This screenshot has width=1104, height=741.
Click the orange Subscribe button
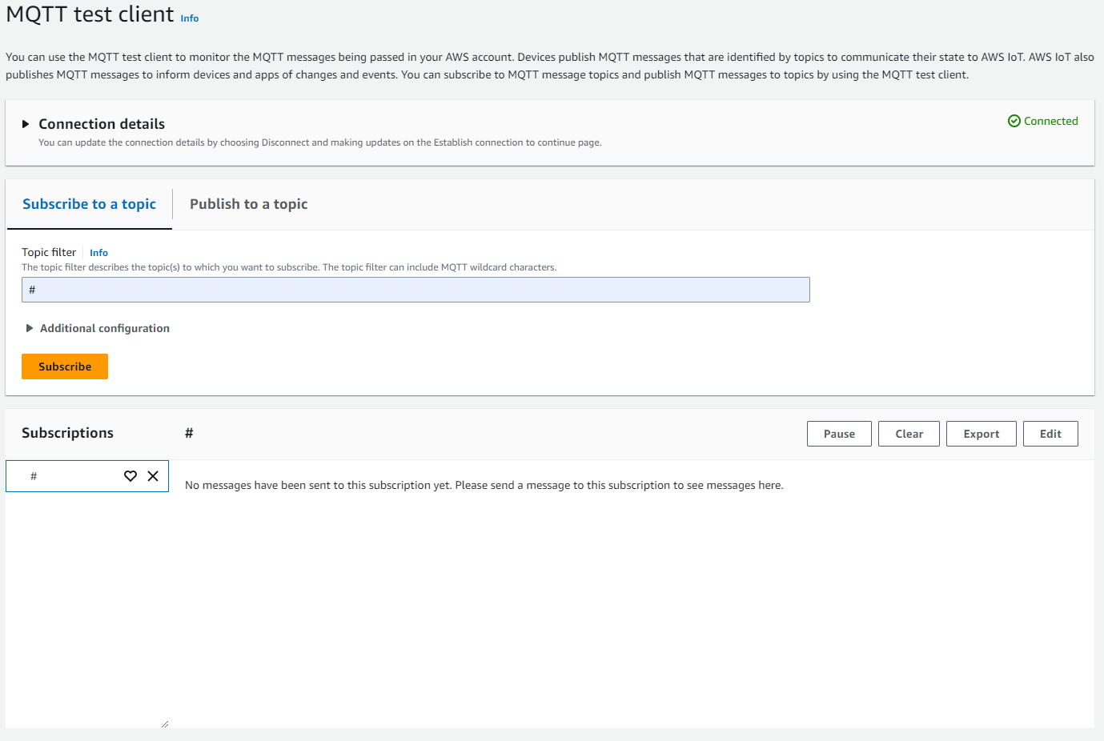click(x=65, y=366)
